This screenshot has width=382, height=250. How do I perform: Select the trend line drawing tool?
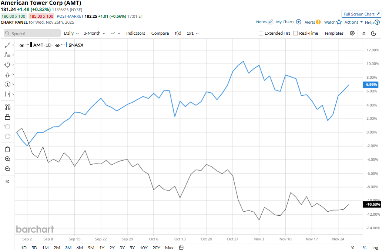(x=7, y=45)
